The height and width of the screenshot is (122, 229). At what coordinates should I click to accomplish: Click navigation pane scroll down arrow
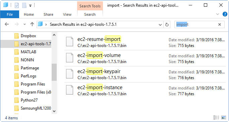click(x=54, y=111)
